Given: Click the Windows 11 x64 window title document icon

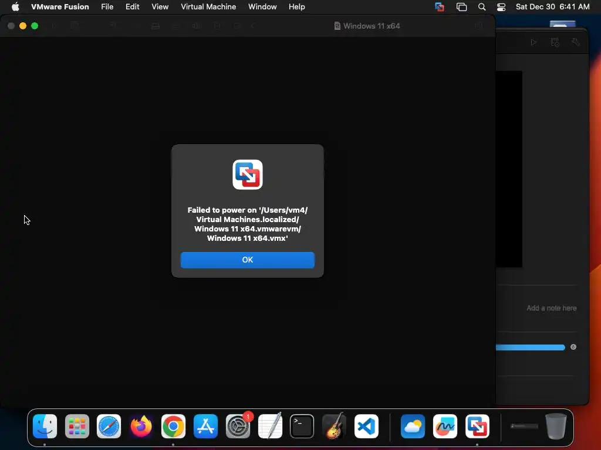Looking at the screenshot, I should 337,26.
